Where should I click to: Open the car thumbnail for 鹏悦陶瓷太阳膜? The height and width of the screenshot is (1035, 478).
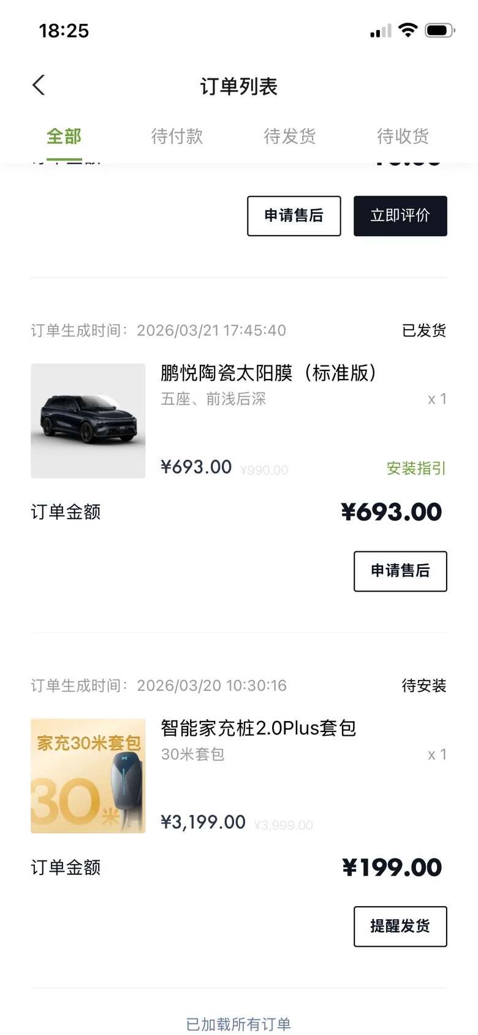click(x=88, y=421)
